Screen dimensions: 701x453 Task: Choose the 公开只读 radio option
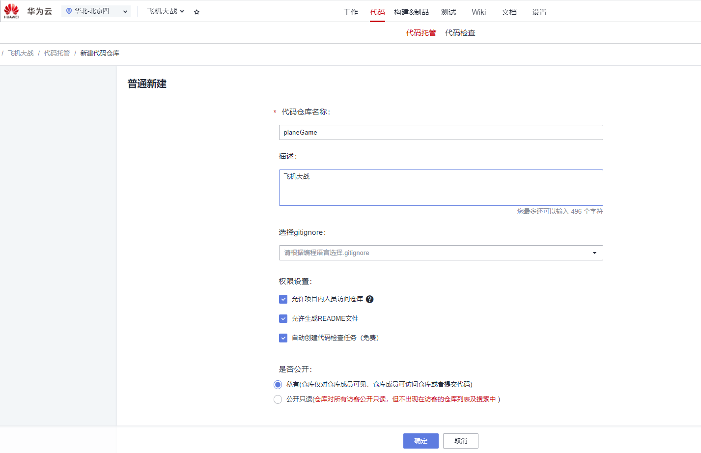[278, 399]
